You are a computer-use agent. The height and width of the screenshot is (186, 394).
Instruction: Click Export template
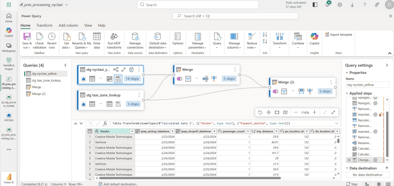(339, 34)
